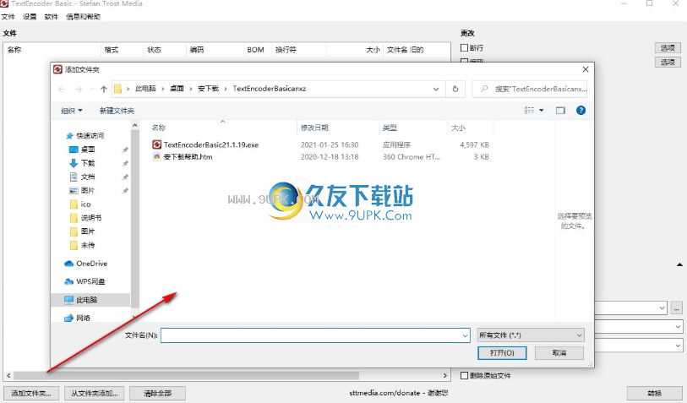Toggle the preview pane icon

[560, 111]
